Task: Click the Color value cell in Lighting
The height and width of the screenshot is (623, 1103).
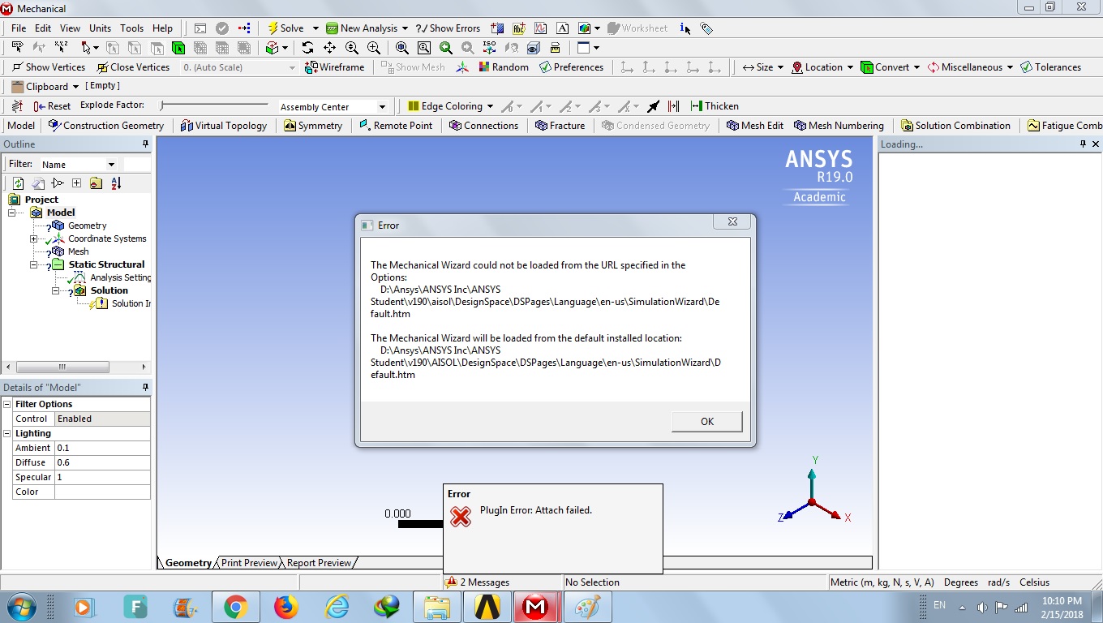Action: [x=102, y=492]
